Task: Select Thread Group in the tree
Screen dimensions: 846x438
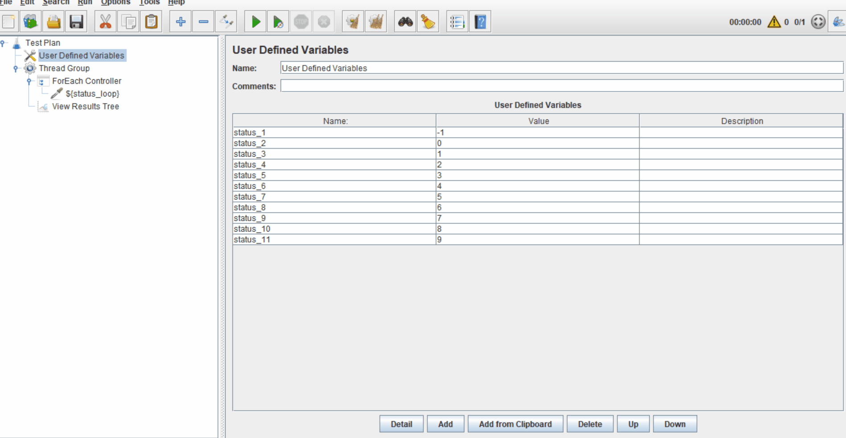Action: click(x=64, y=68)
